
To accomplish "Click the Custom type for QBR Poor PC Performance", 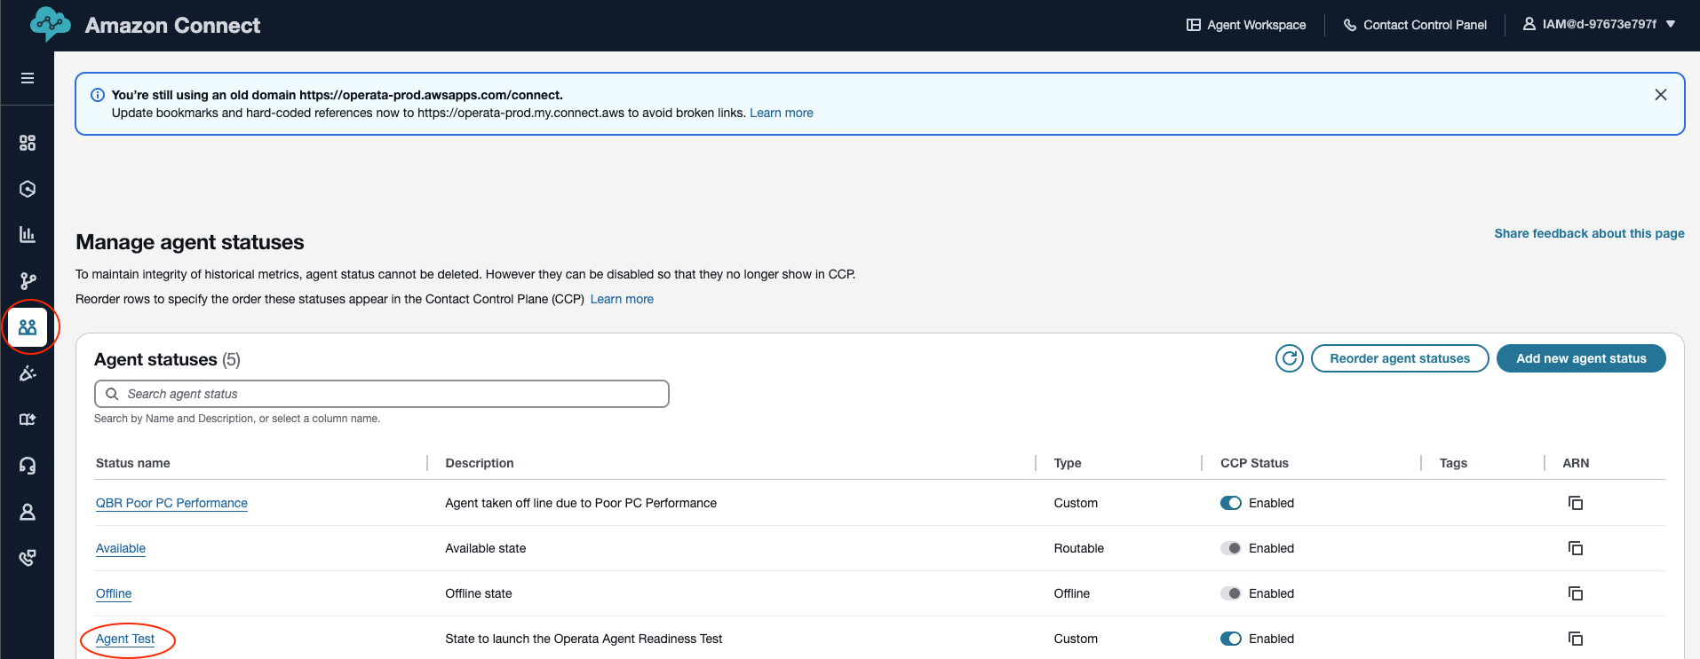I will pyautogui.click(x=1076, y=503).
